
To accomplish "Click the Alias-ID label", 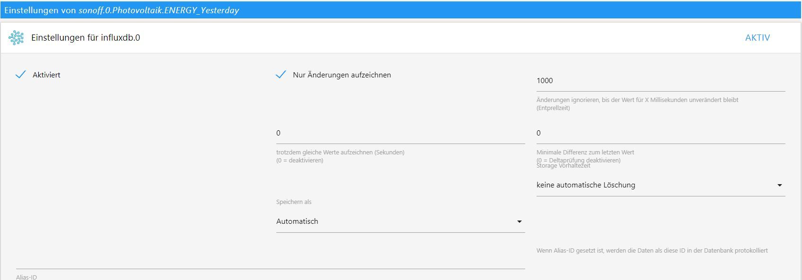I will pos(26,277).
